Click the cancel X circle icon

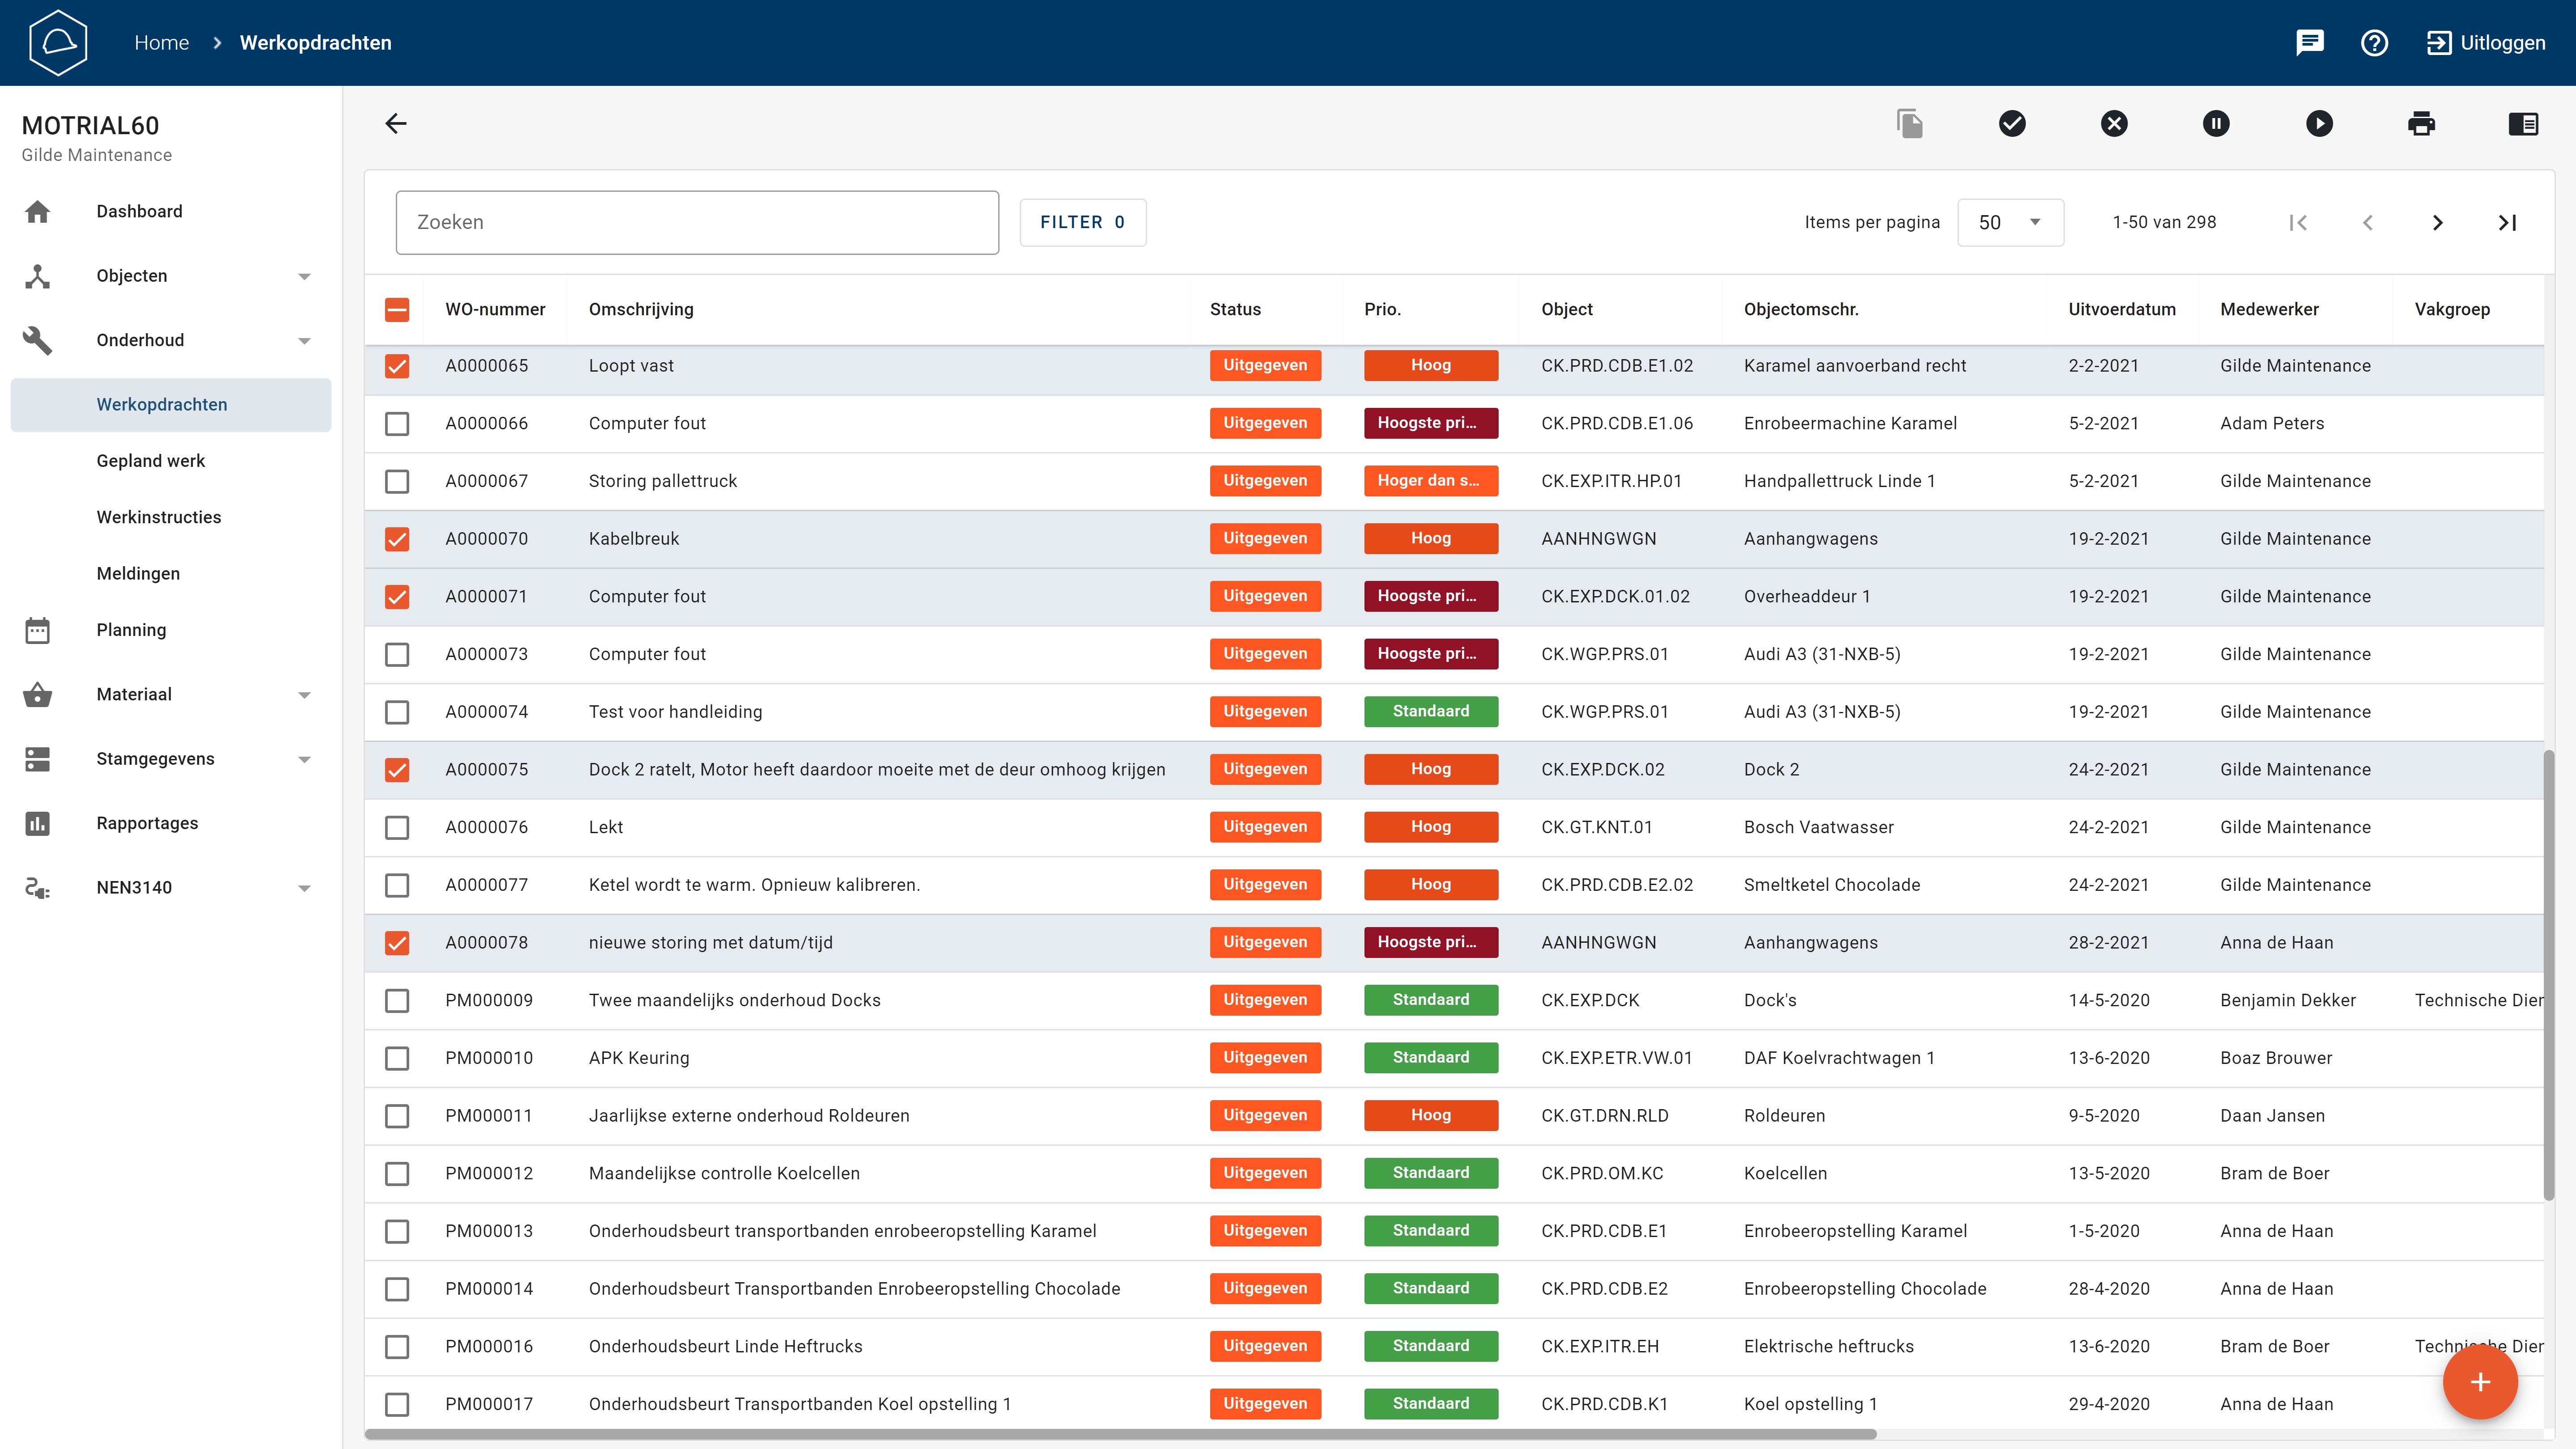[x=2114, y=123]
